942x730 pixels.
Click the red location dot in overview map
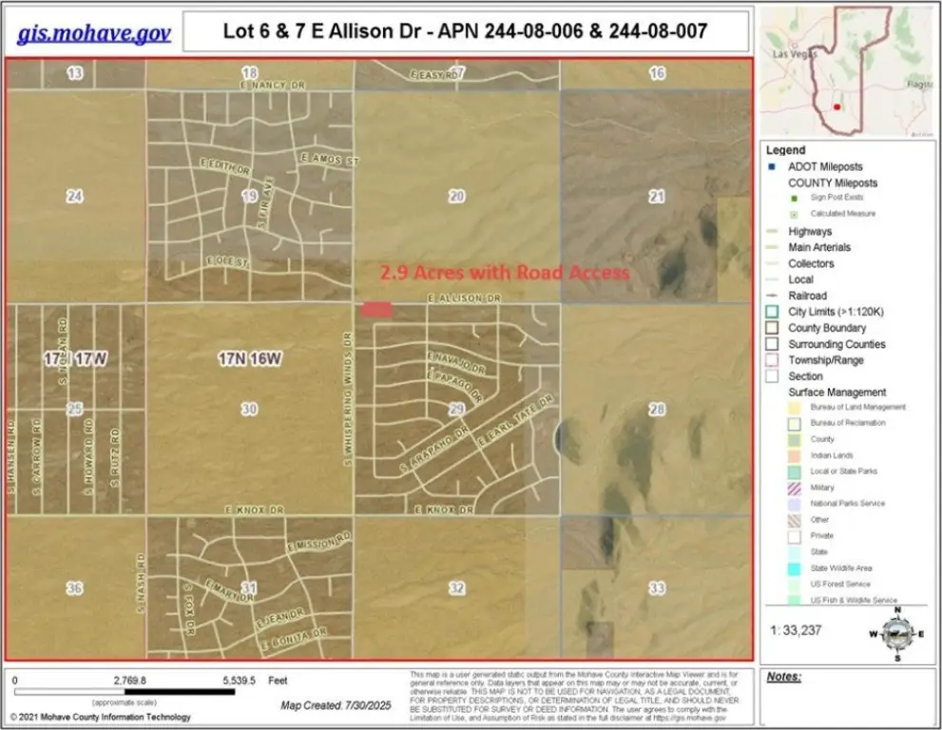836,107
